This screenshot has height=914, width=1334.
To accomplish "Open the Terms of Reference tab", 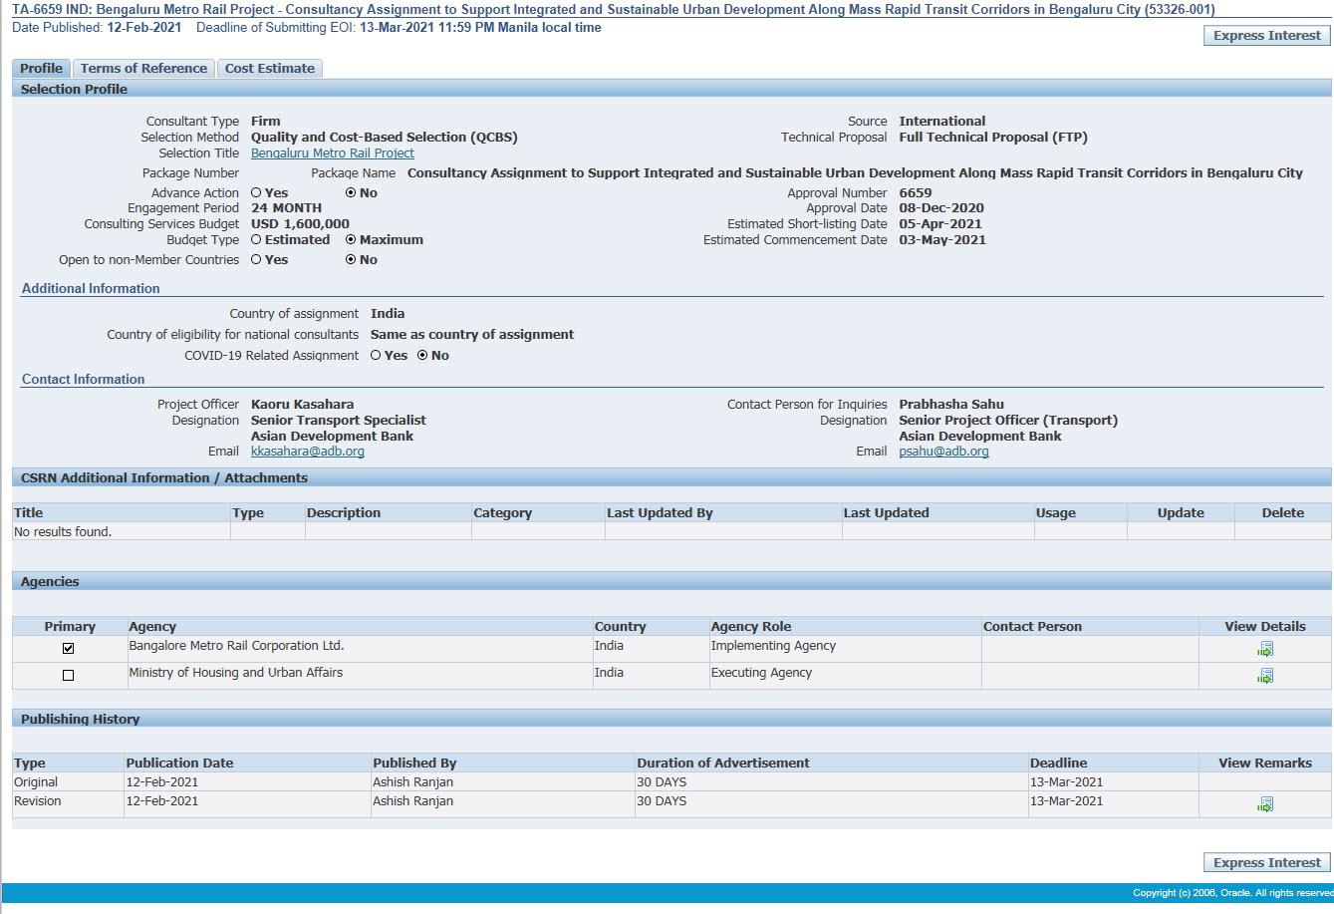I will tap(143, 68).
